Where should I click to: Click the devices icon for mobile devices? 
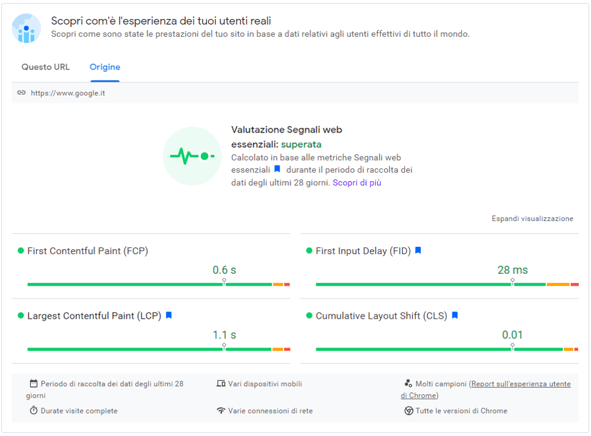(x=221, y=384)
